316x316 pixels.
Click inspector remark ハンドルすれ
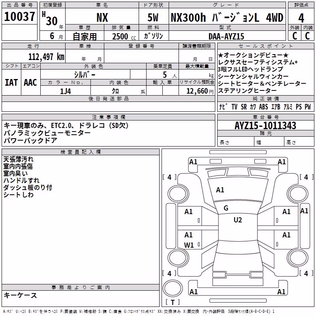[21, 181]
